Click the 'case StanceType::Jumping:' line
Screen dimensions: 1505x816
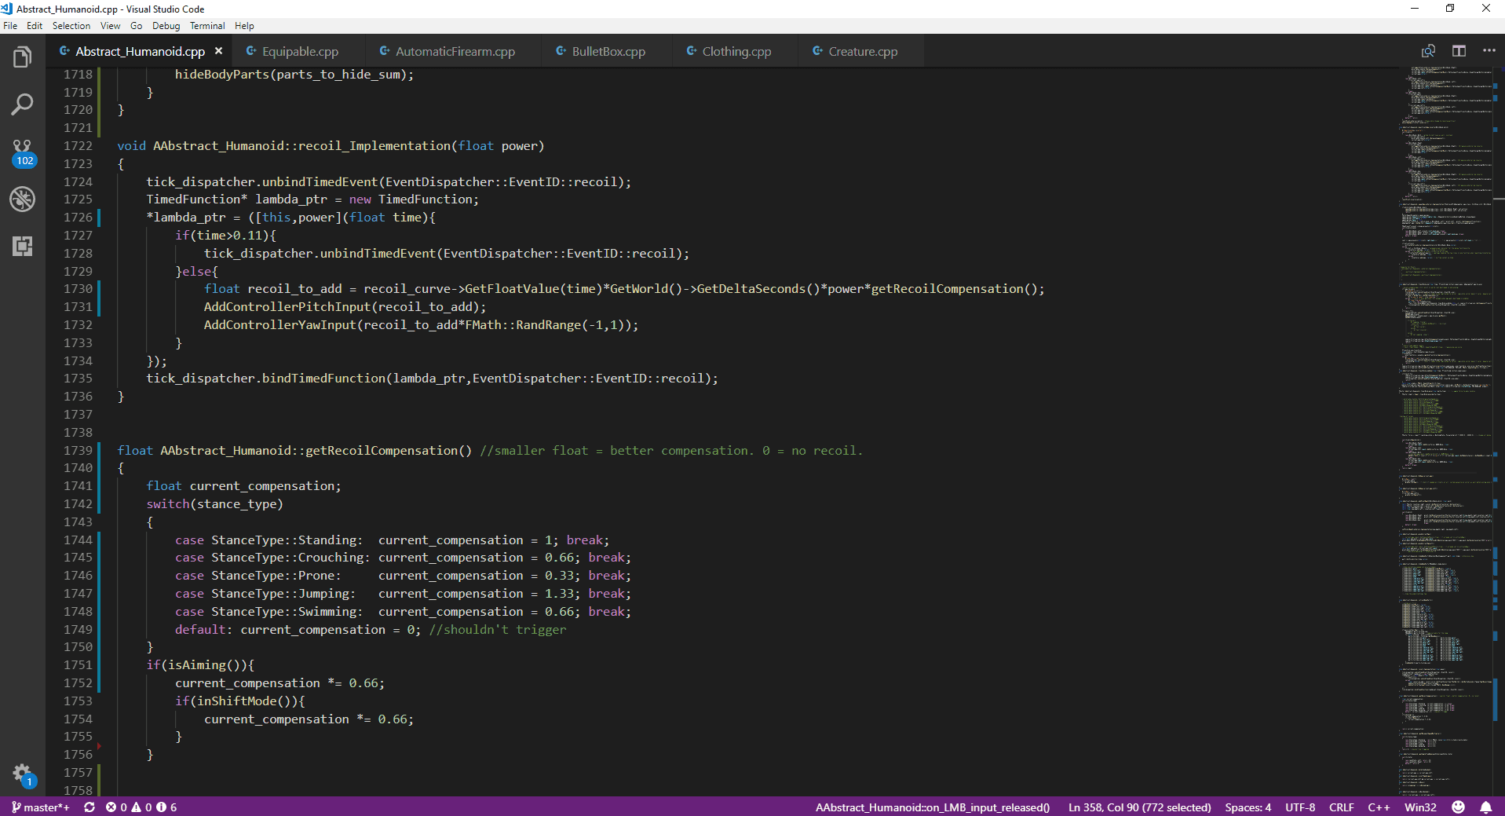403,593
